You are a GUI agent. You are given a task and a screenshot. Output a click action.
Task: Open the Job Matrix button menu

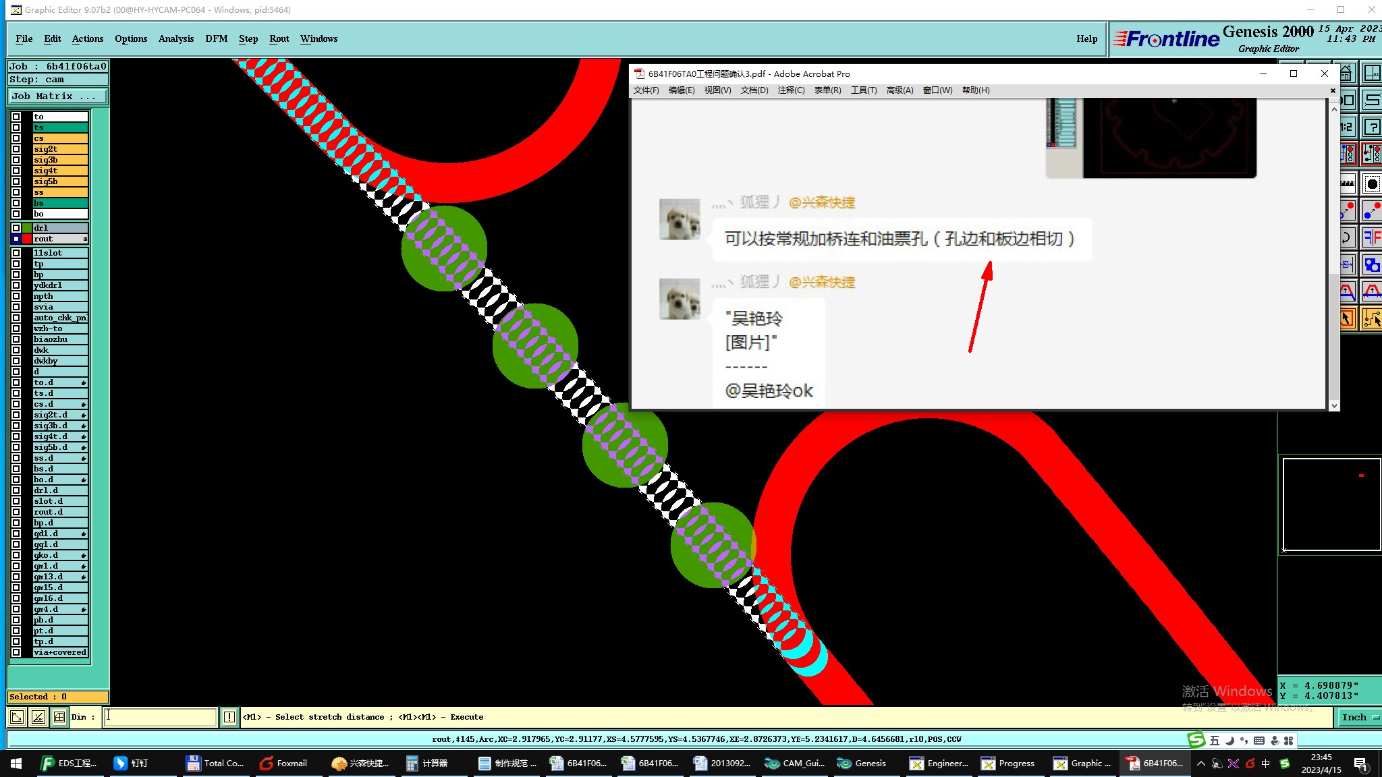(57, 96)
